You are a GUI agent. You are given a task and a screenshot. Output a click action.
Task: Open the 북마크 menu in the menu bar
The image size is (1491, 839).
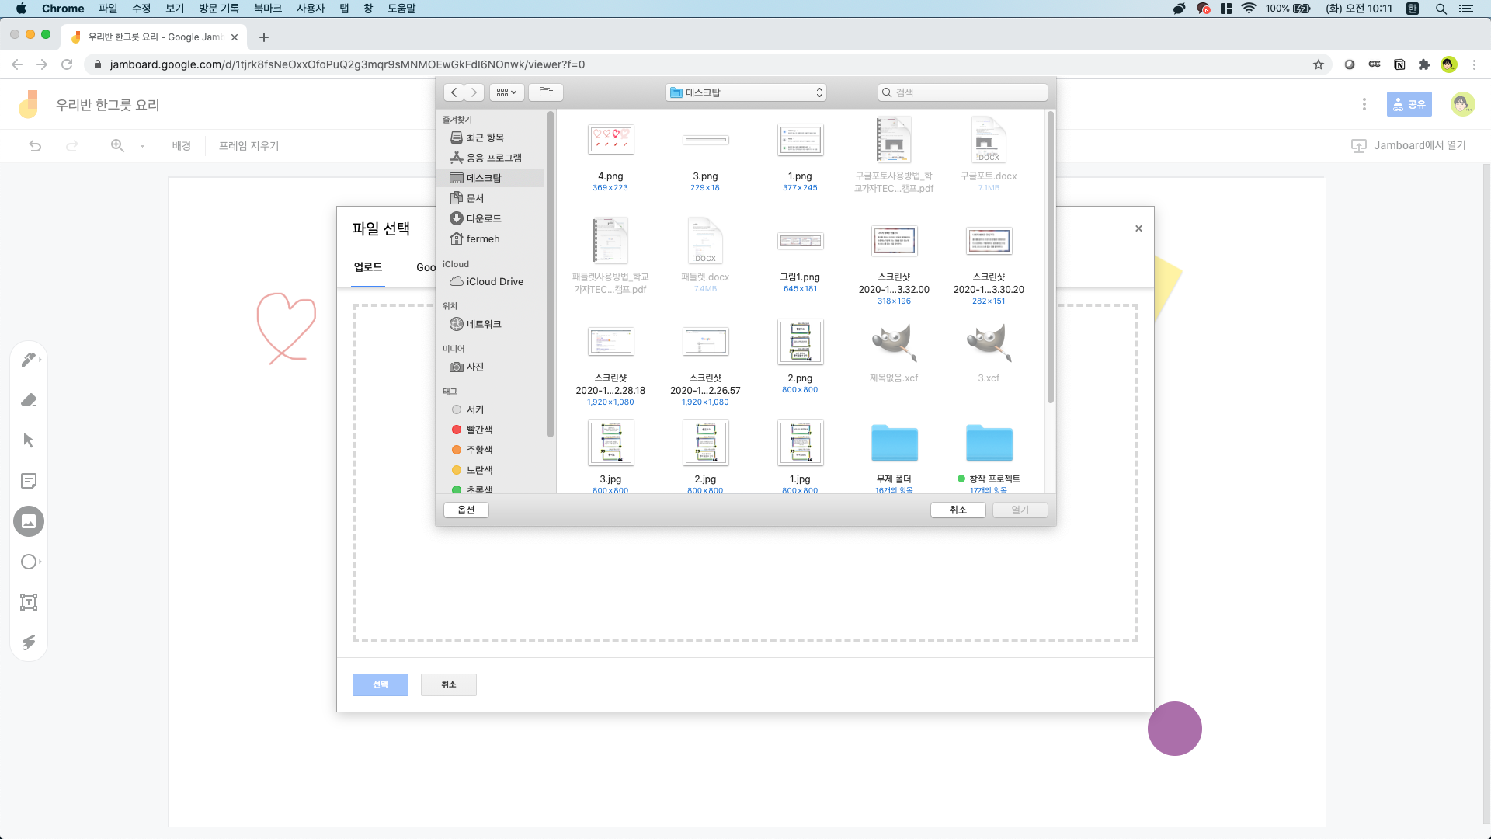coord(267,9)
